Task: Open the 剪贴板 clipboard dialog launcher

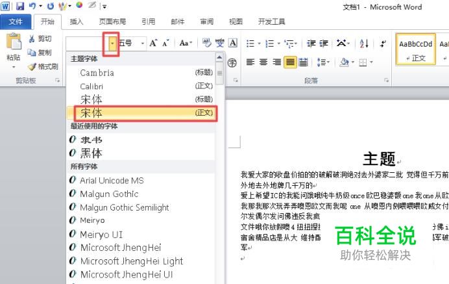Action: pyautogui.click(x=58, y=81)
